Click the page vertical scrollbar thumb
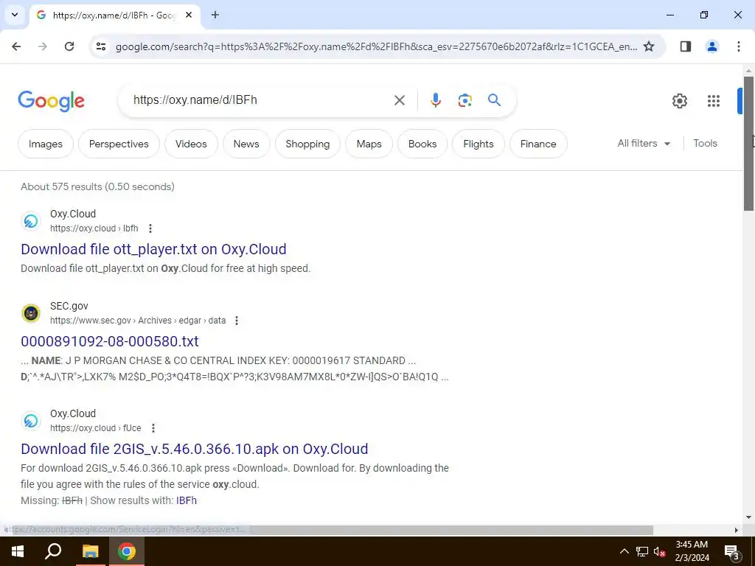 pos(748,144)
